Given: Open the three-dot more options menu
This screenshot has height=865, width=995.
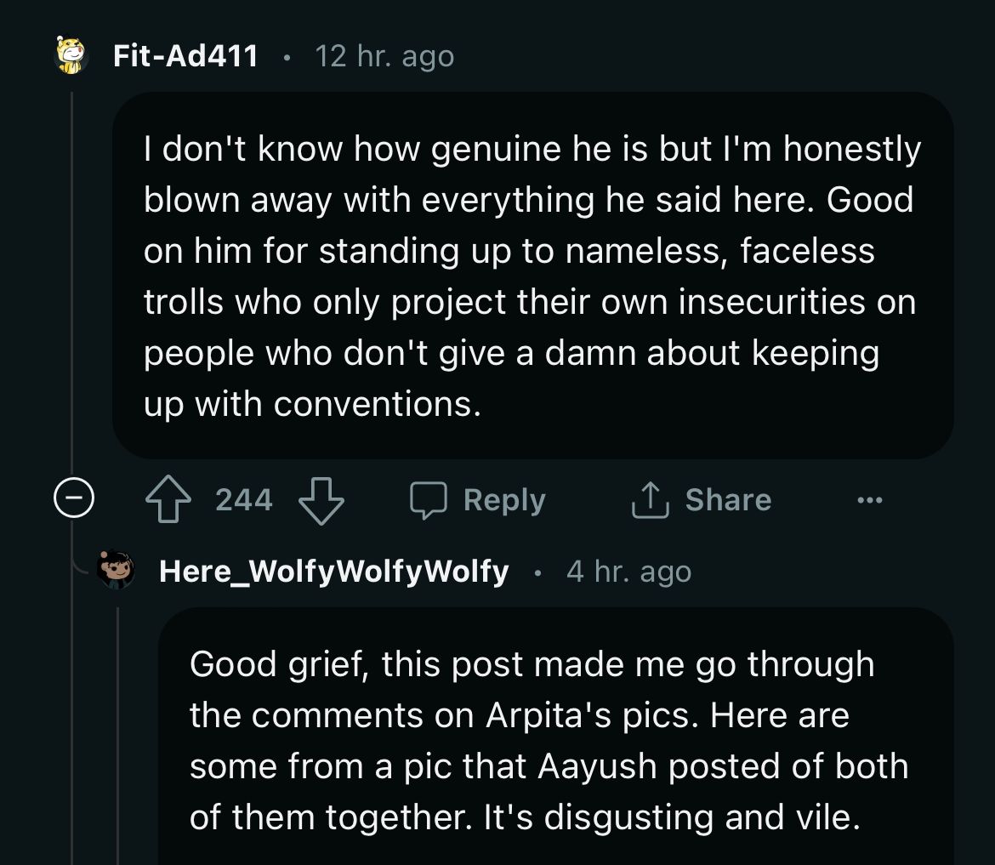Looking at the screenshot, I should pos(870,501).
